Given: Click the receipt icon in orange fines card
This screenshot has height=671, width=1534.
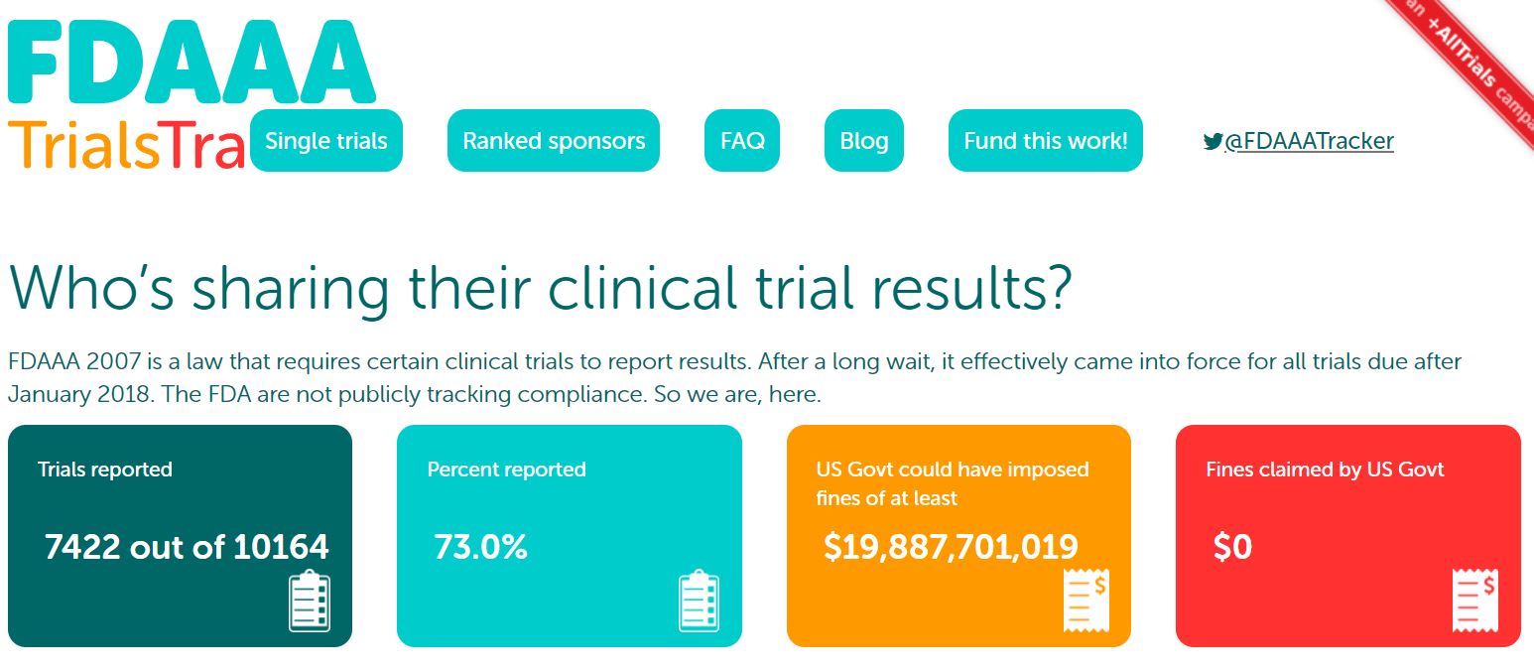Looking at the screenshot, I should click(x=1086, y=601).
